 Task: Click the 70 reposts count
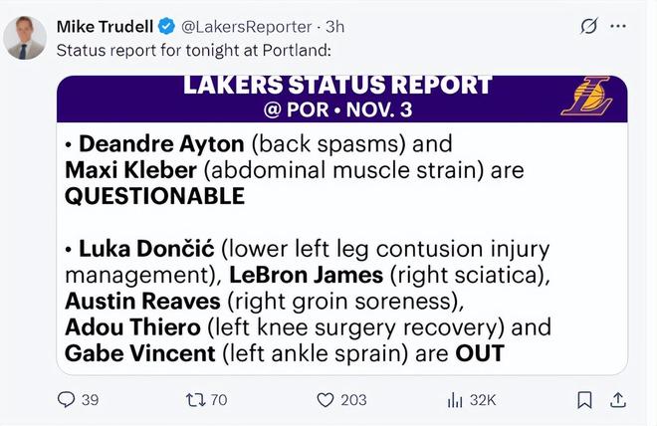[219, 400]
